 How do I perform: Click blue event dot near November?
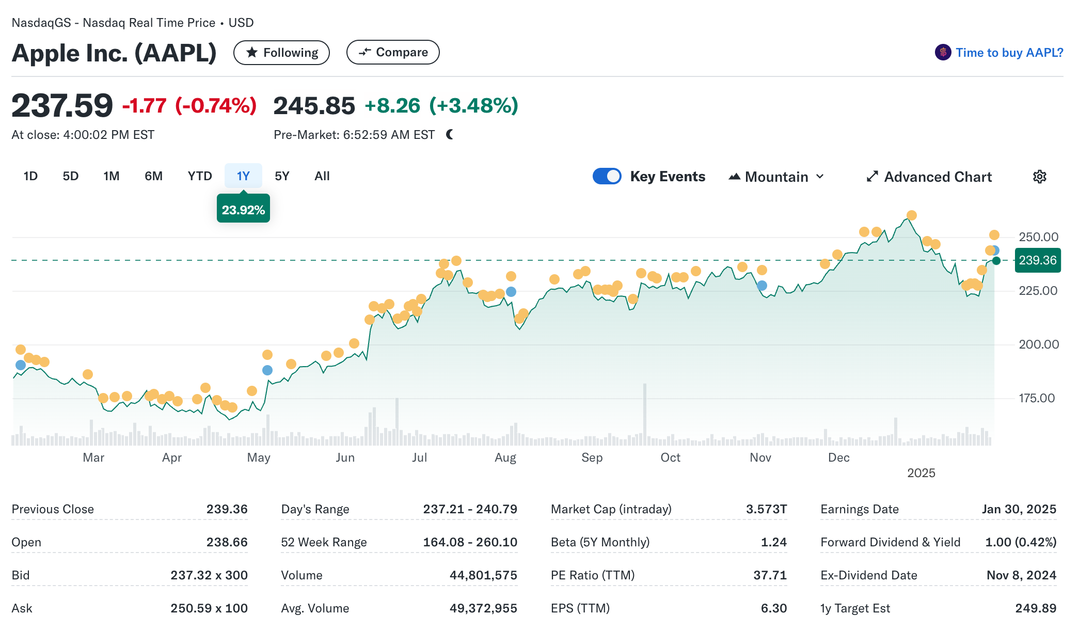click(762, 286)
